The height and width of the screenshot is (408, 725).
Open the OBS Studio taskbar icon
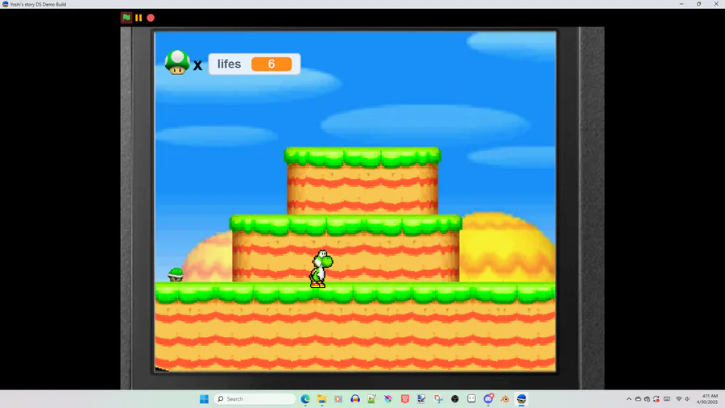point(455,399)
